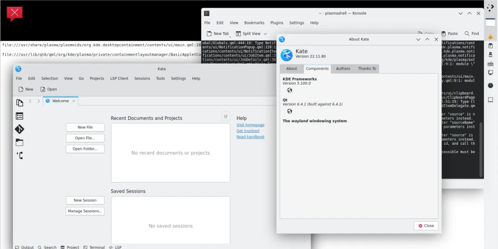This screenshot has width=498, height=249.
Task: Toggle the Search panel in bottom bar
Action: click(x=47, y=247)
